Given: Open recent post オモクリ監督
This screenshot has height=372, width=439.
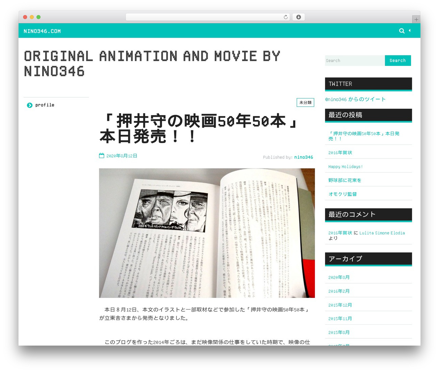Looking at the screenshot, I should click(x=343, y=194).
